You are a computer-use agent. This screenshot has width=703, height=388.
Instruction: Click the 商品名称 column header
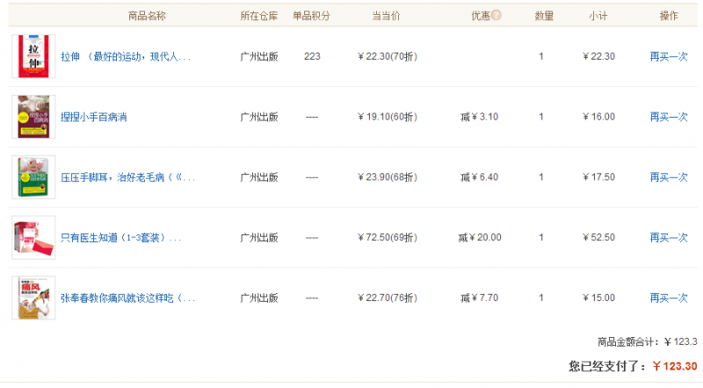point(147,15)
